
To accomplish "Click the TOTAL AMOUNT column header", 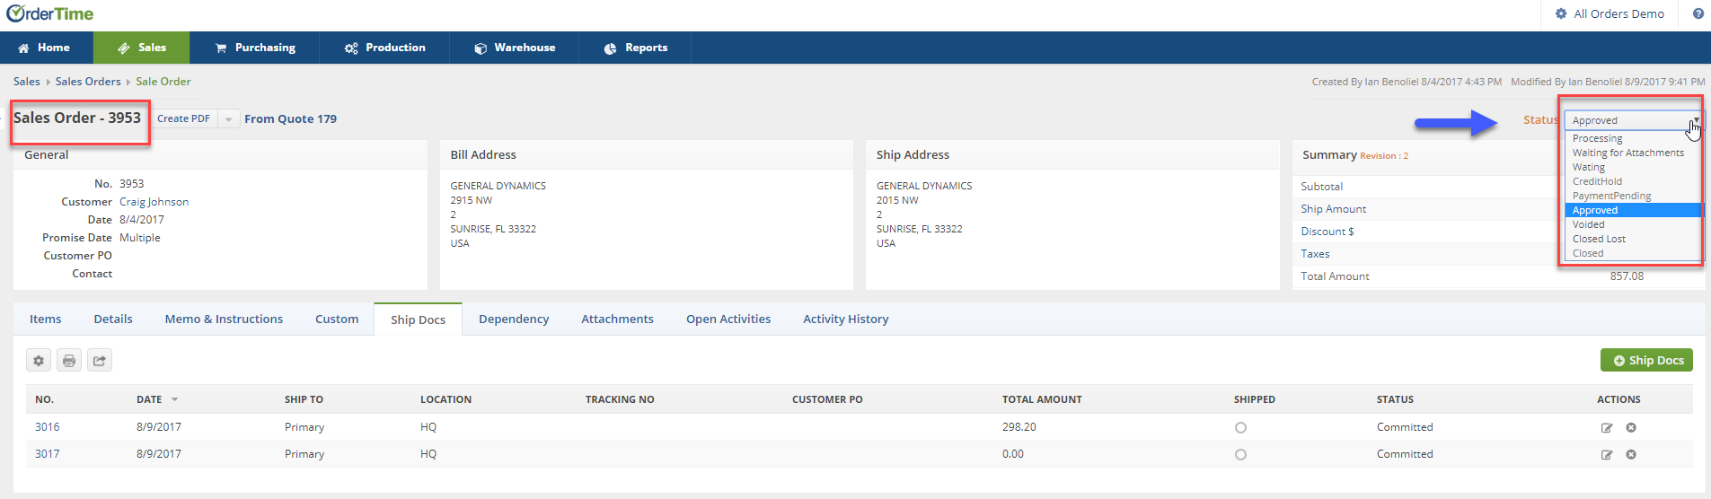I will coord(1042,399).
